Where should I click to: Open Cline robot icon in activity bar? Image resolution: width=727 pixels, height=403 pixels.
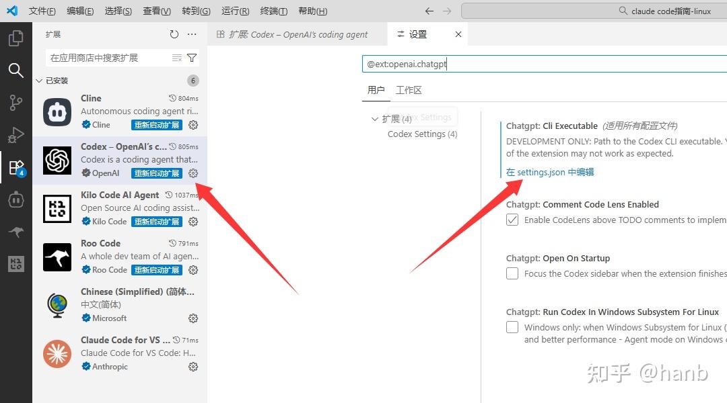15,200
